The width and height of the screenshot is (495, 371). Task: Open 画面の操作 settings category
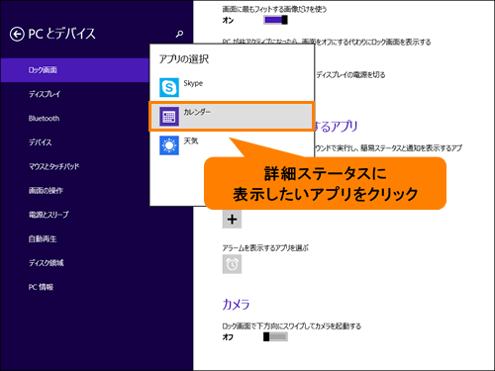pos(46,191)
